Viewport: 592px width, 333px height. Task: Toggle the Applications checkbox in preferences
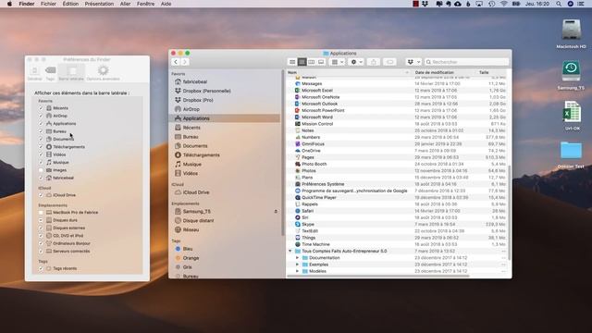[x=41, y=123]
